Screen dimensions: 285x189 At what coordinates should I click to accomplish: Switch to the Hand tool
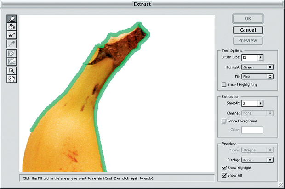[x=11, y=78]
